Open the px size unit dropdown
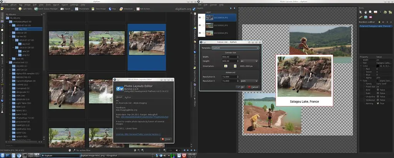 pyautogui.click(x=249, y=61)
